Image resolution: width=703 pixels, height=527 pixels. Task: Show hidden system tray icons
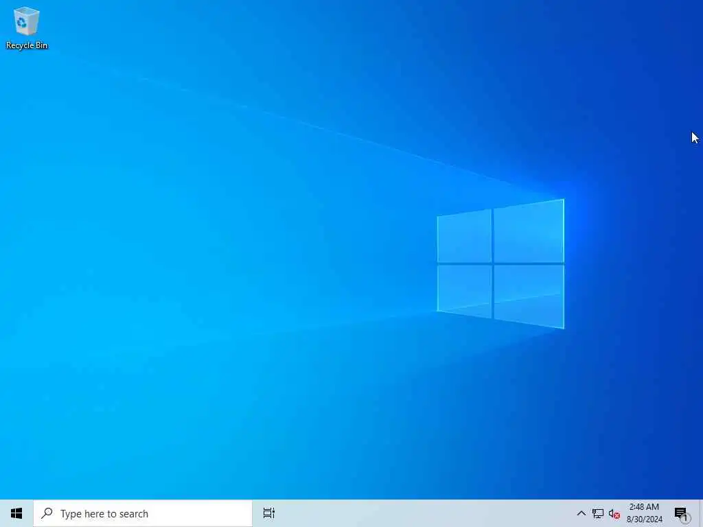coord(581,513)
